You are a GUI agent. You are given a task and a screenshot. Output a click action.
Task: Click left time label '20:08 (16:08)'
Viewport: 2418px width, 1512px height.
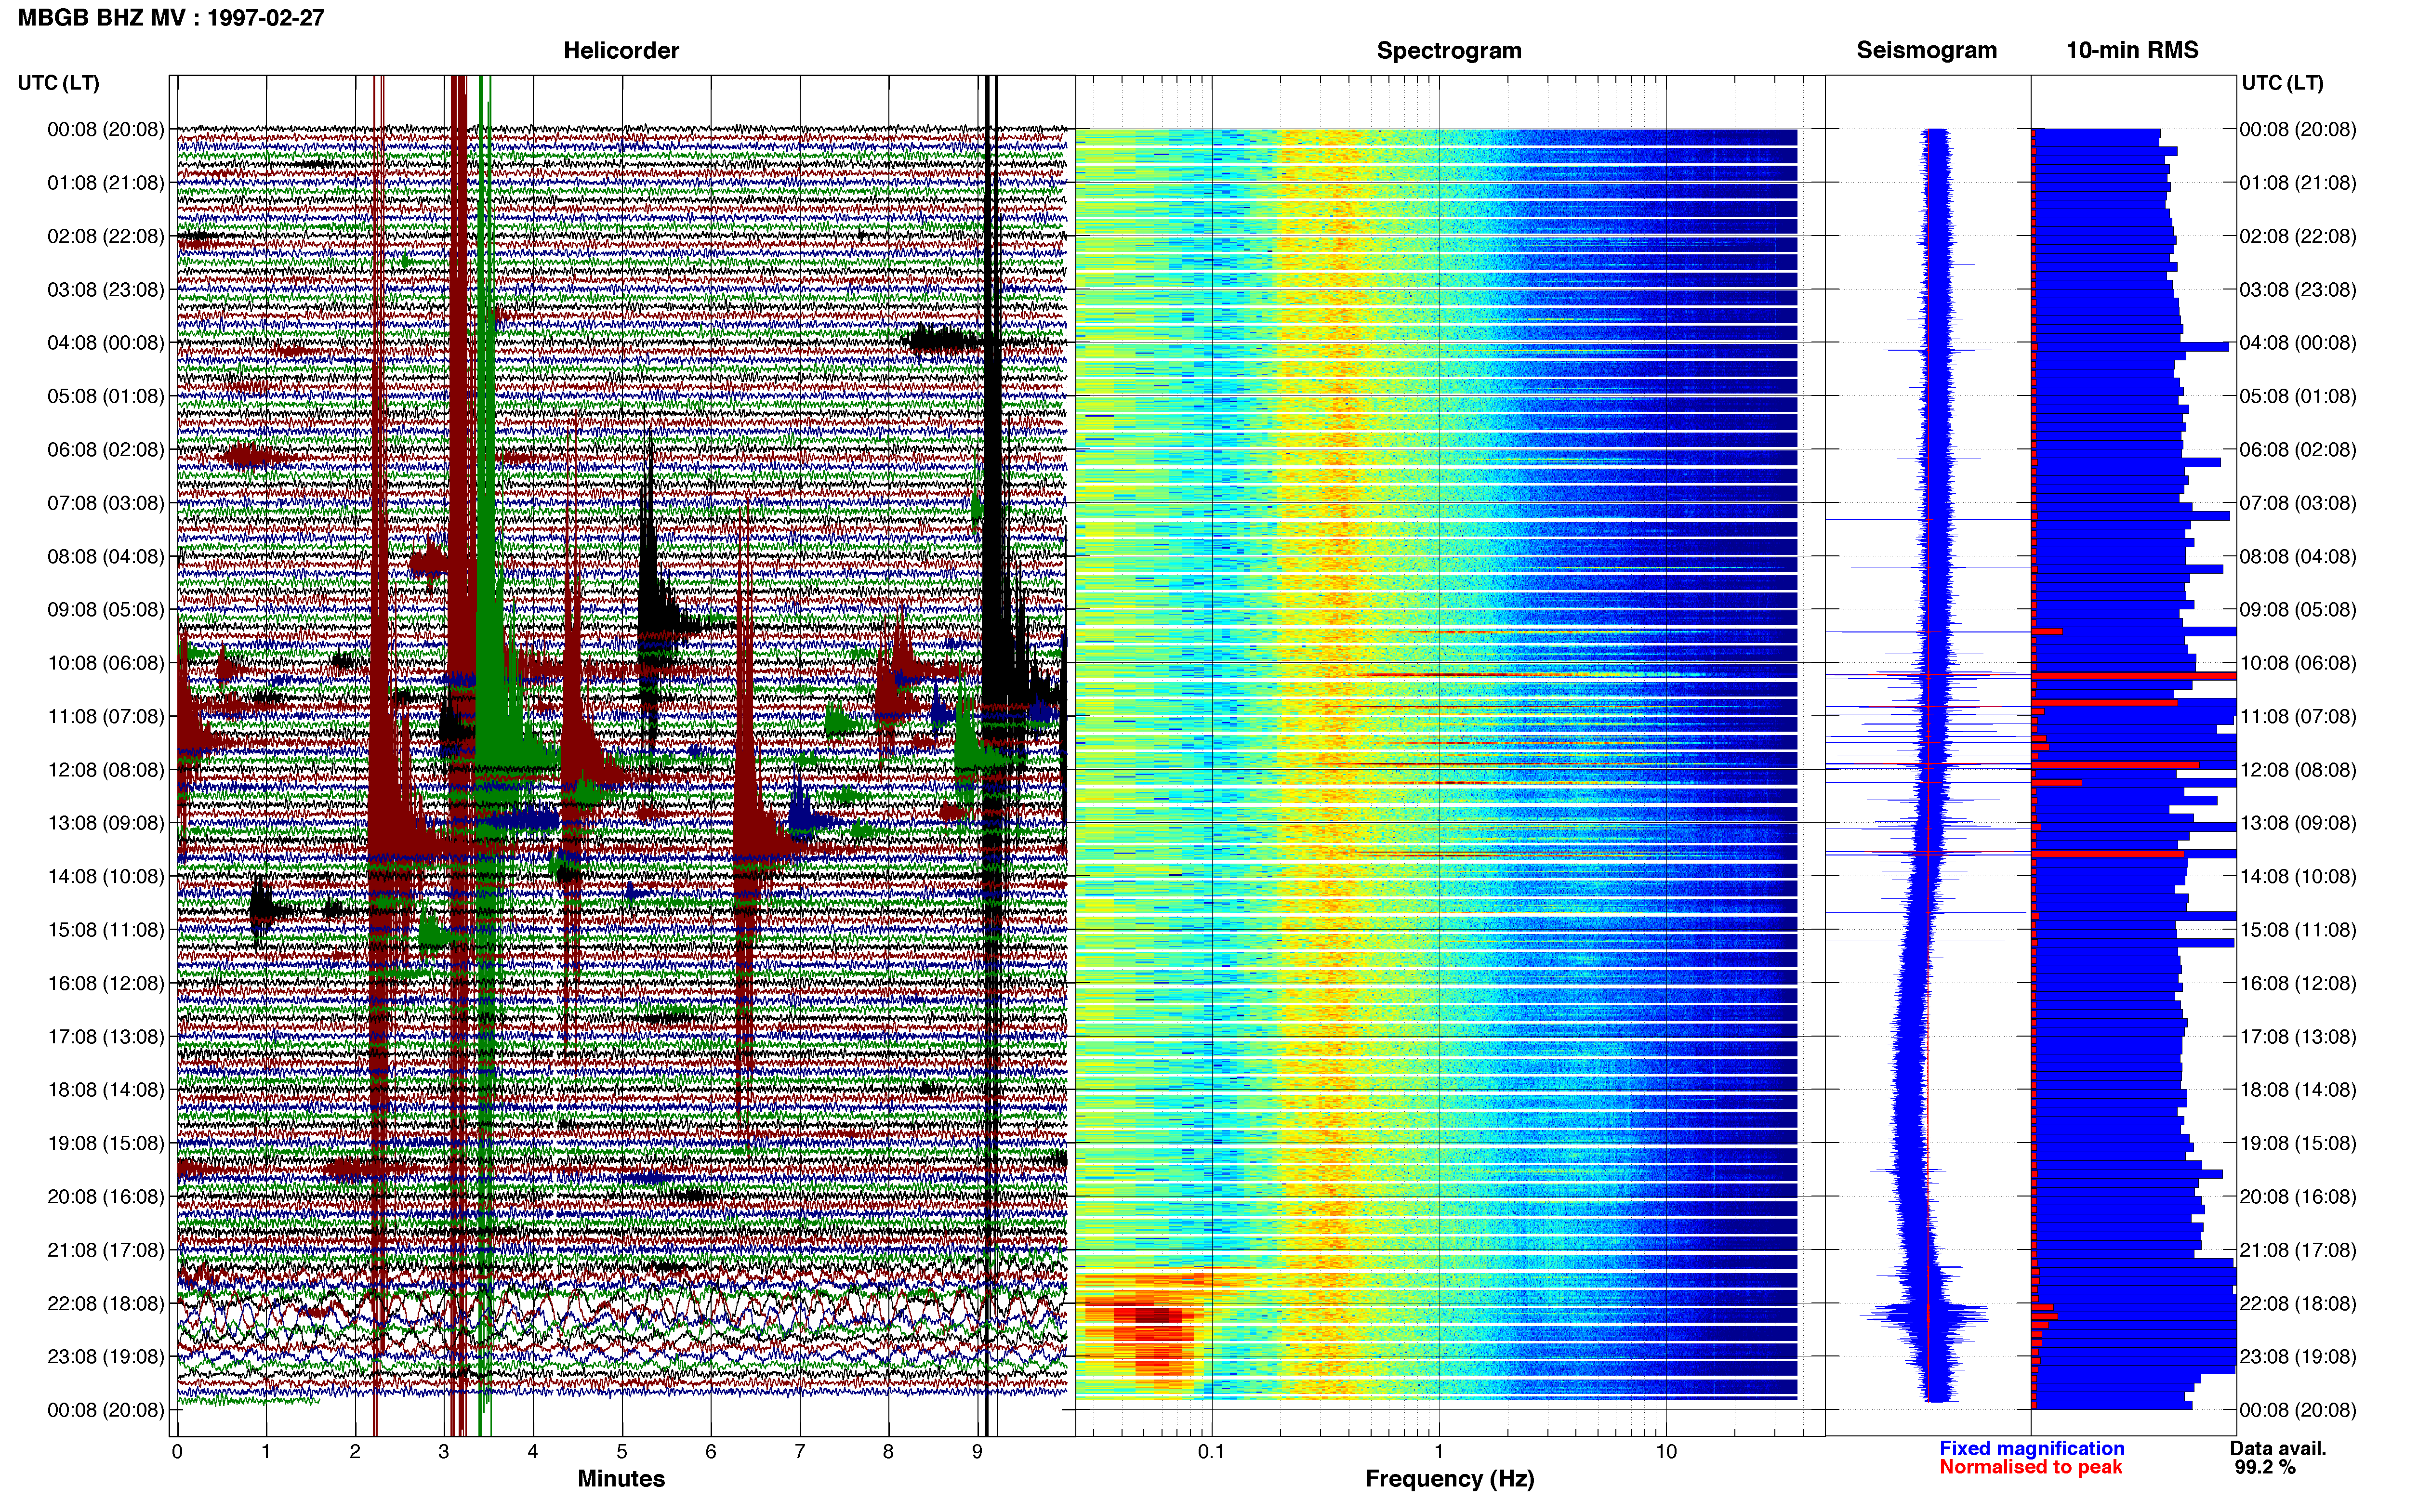(x=106, y=1197)
